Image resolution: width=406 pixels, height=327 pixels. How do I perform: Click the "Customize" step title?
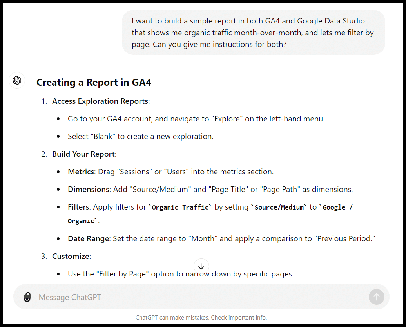click(71, 256)
